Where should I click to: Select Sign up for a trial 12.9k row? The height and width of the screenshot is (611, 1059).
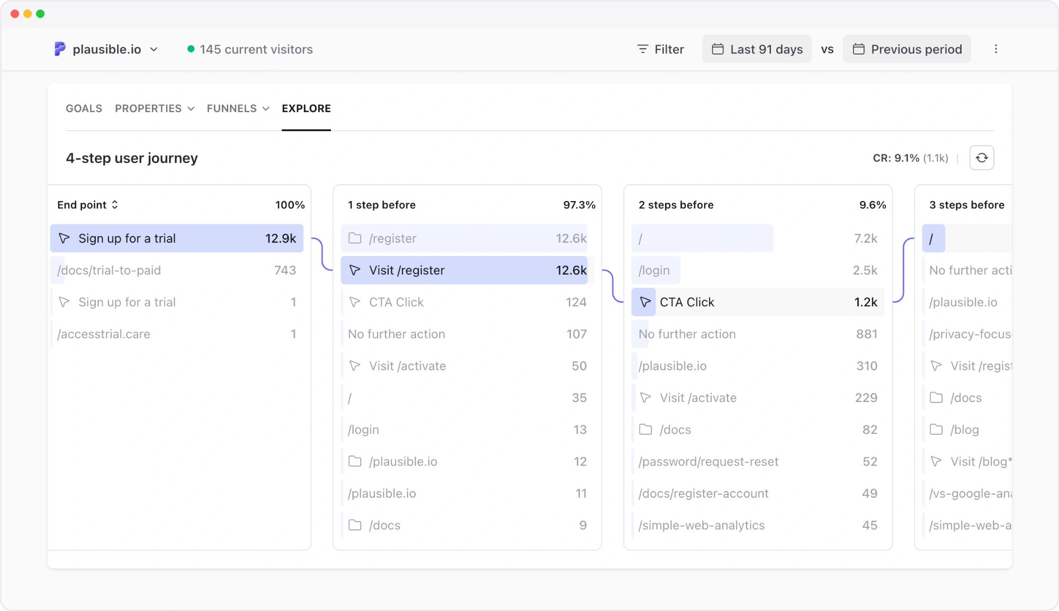[177, 239]
